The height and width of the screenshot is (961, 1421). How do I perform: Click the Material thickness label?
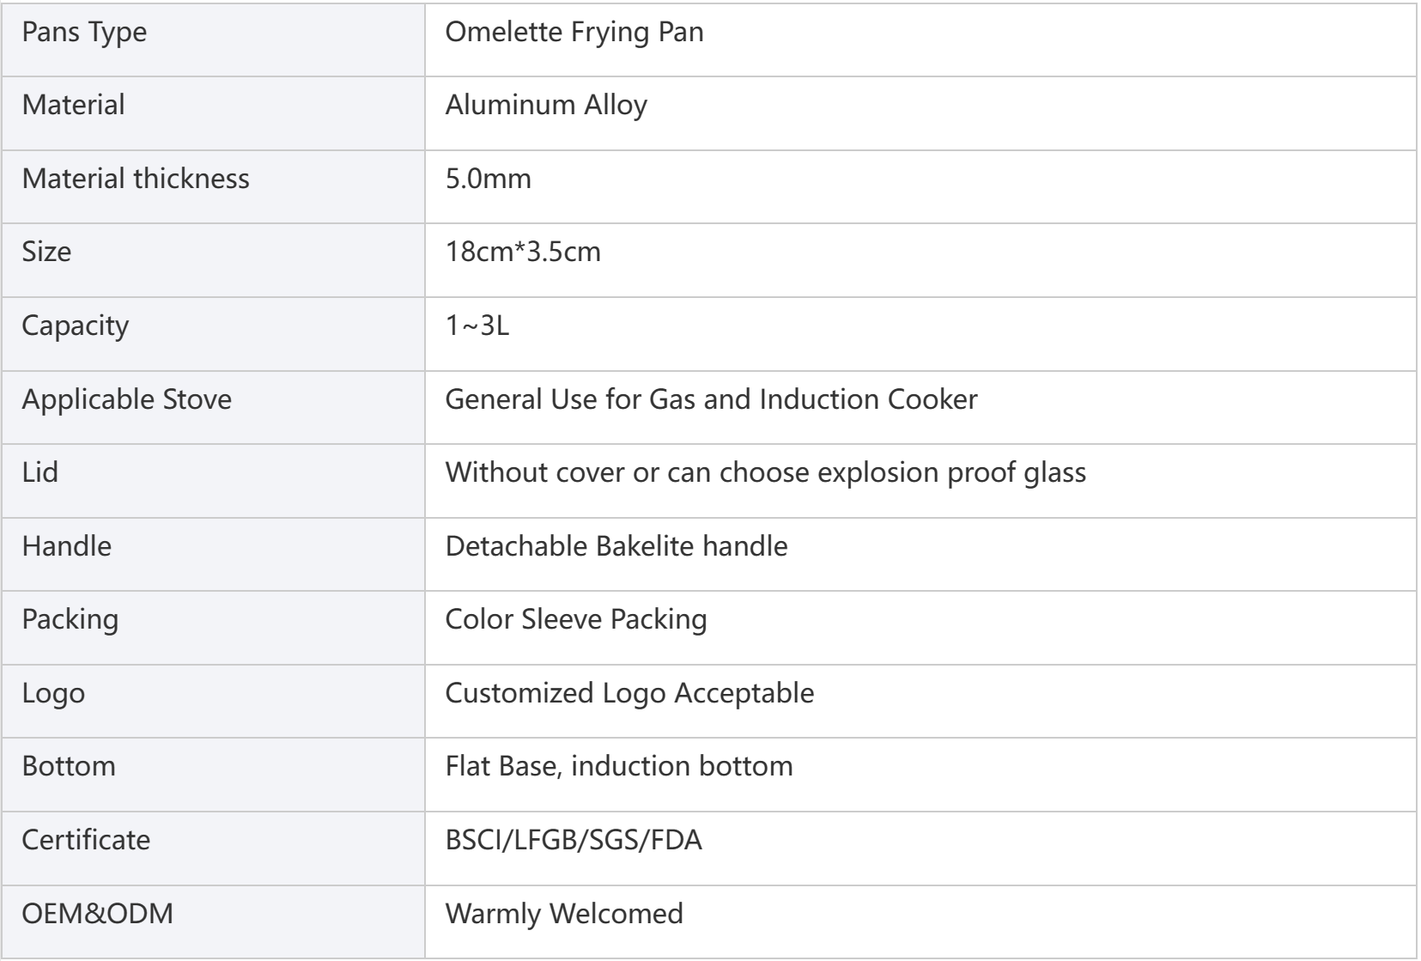click(136, 179)
